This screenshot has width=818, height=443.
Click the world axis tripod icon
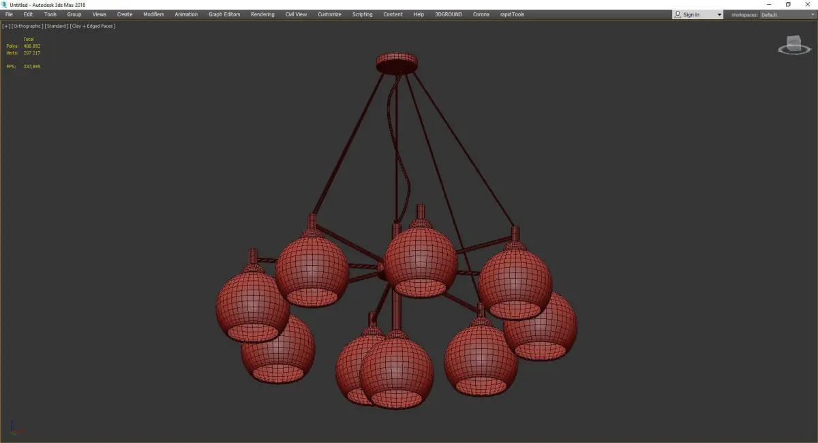pyautogui.click(x=16, y=428)
